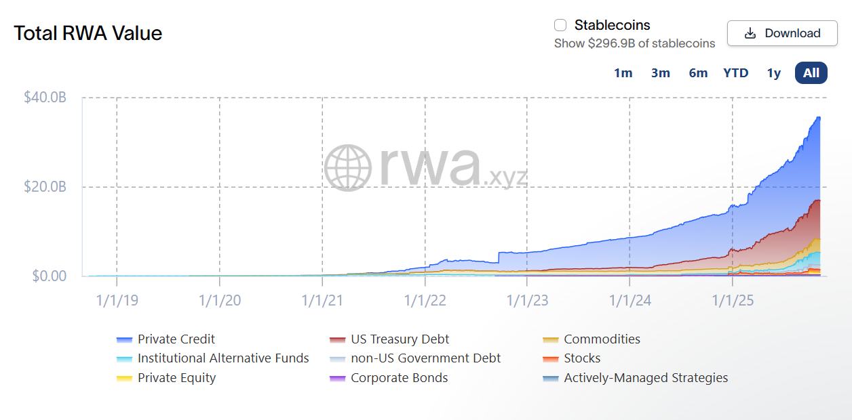Click the 1/1/25 axis date marker
The width and height of the screenshot is (852, 420).
[733, 300]
